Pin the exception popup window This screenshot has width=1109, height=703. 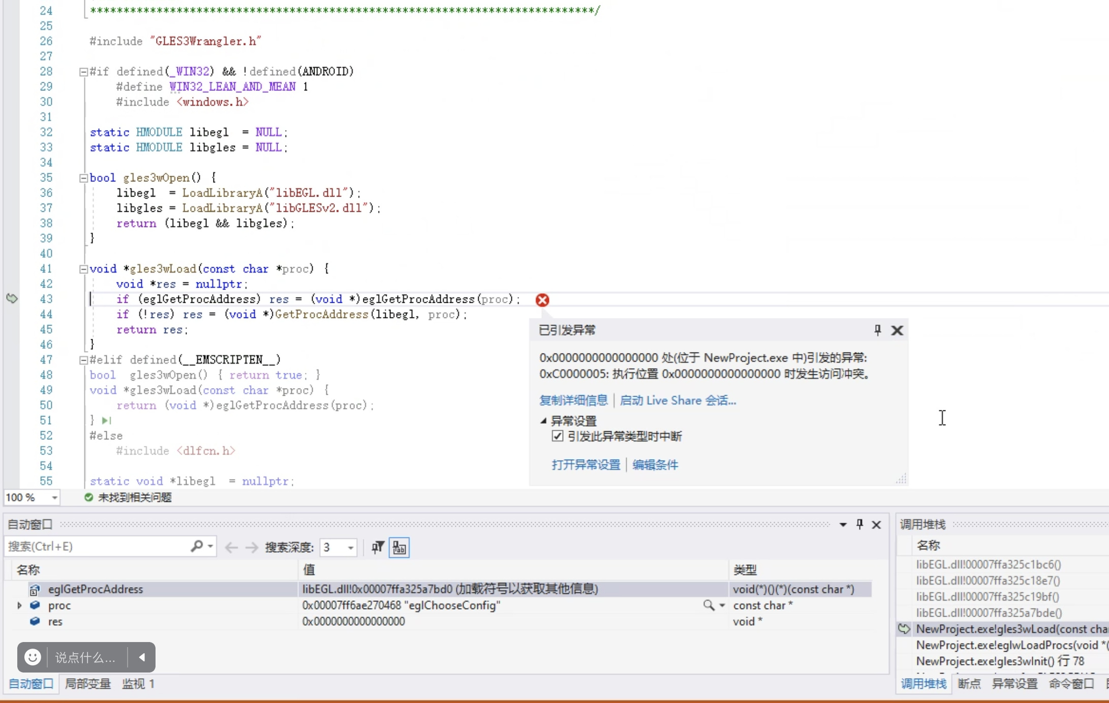click(x=877, y=330)
